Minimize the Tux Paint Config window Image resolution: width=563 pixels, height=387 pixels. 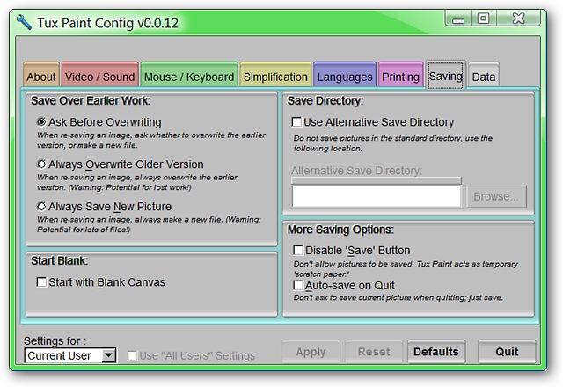coord(458,18)
